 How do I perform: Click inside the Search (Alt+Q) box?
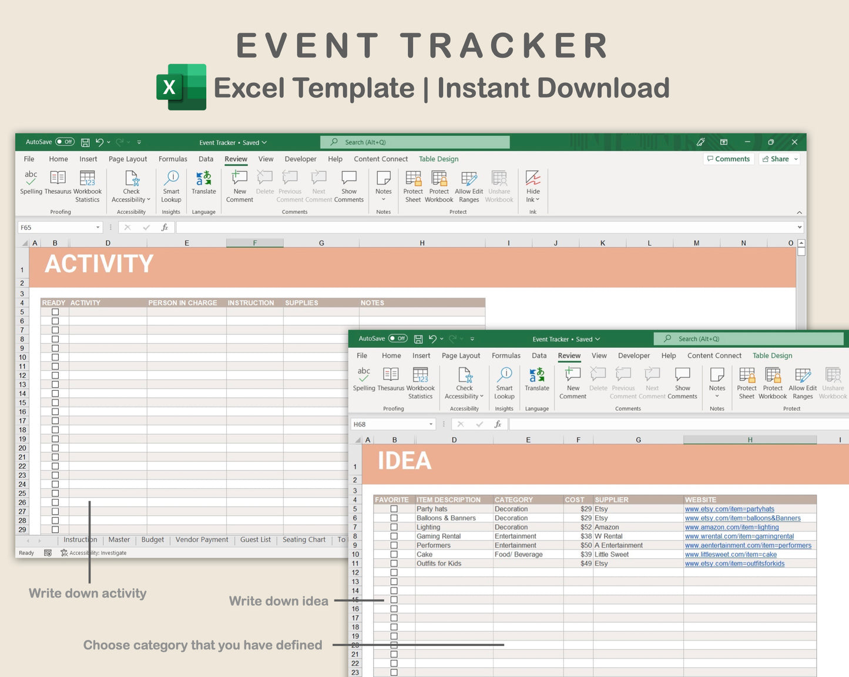(x=415, y=142)
